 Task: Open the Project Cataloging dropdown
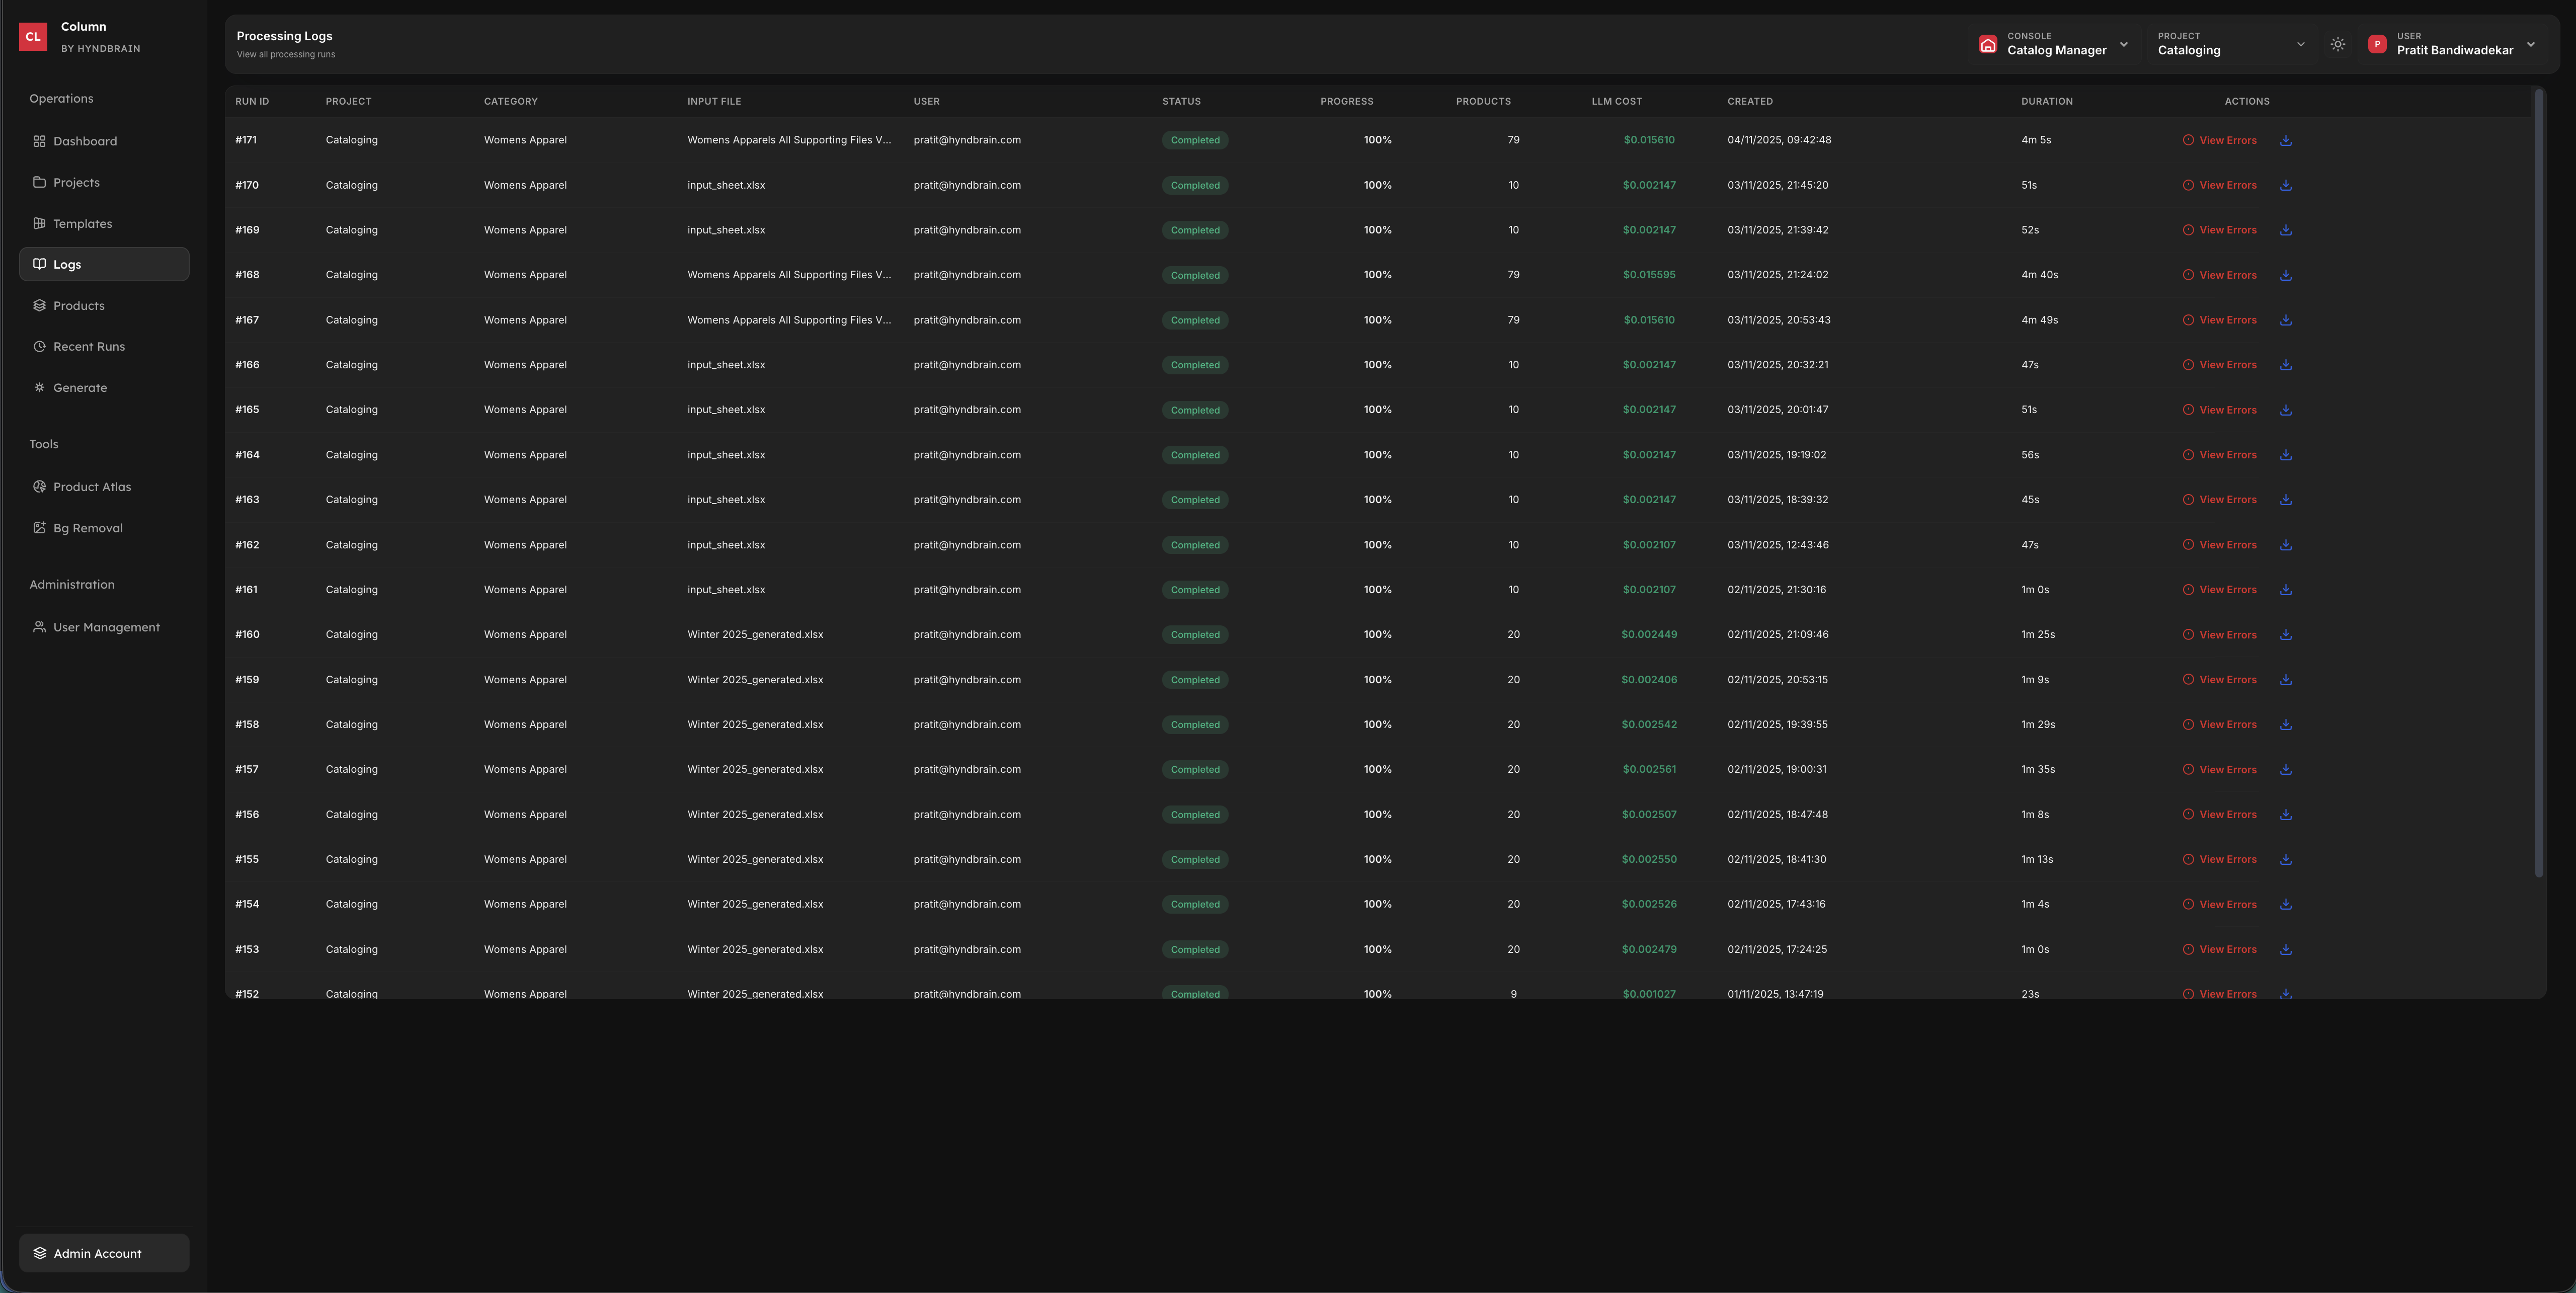pos(2300,44)
